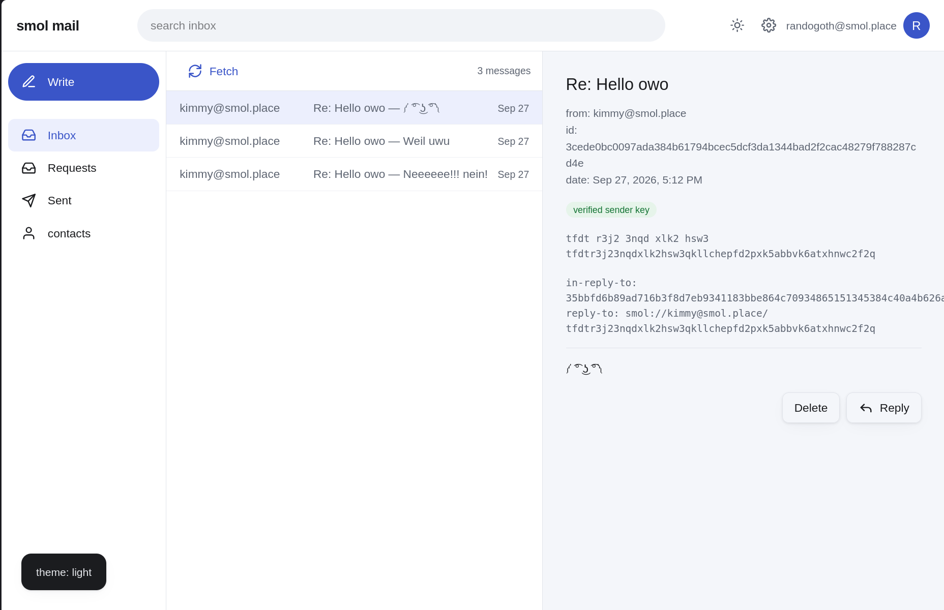Click 'date: Sep 27, 2026, 5:12 PM'

point(634,180)
